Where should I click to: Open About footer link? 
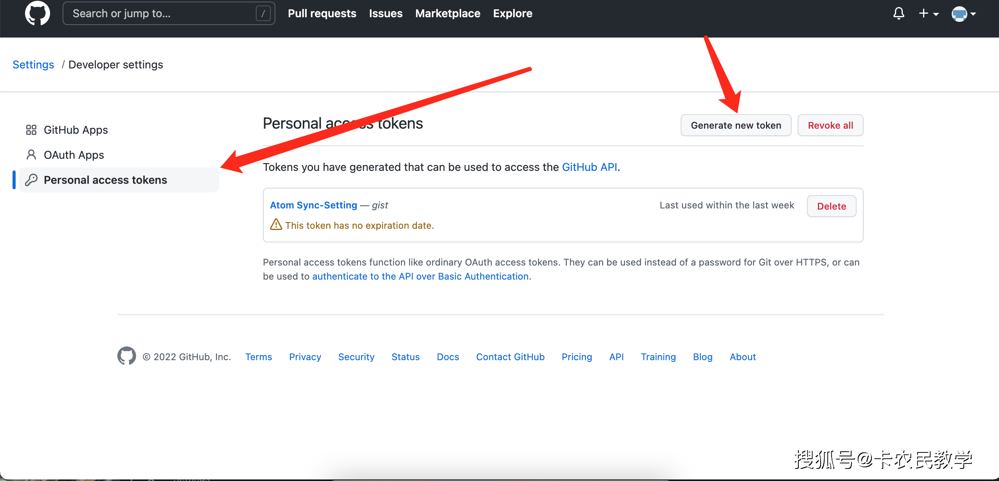click(743, 357)
